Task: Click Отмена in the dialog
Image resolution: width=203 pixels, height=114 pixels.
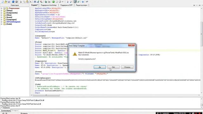Action: 127,67
